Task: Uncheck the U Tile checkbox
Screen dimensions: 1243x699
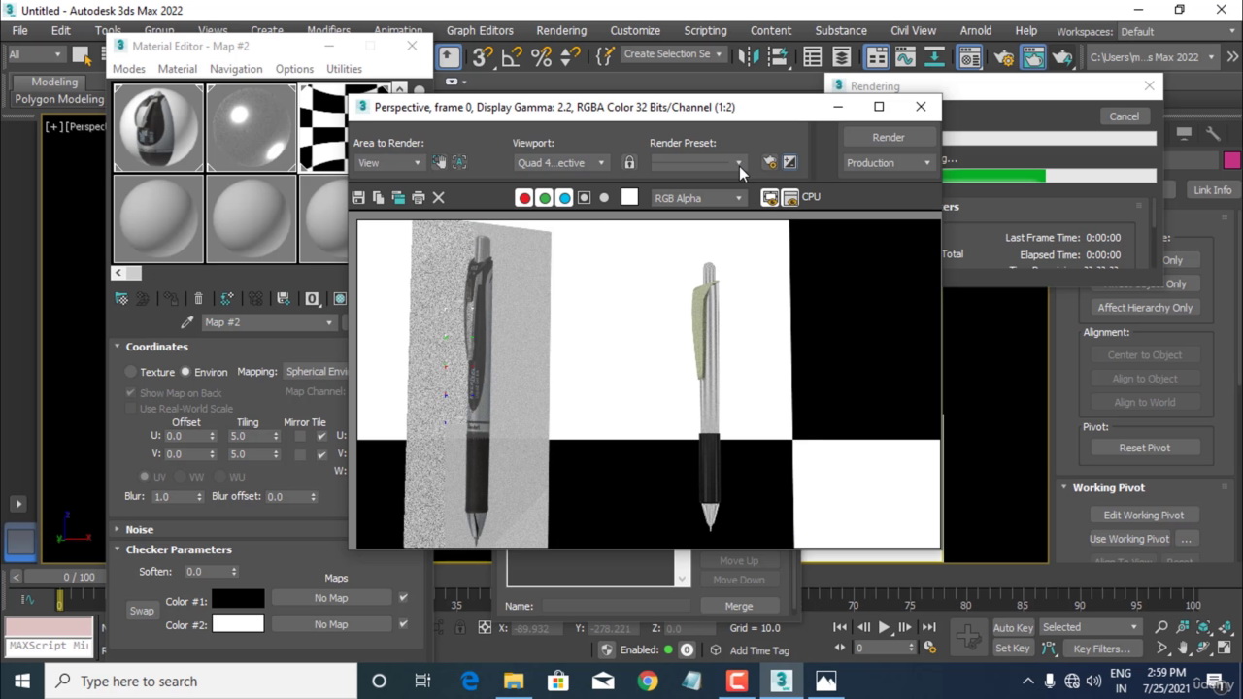Action: 321,437
